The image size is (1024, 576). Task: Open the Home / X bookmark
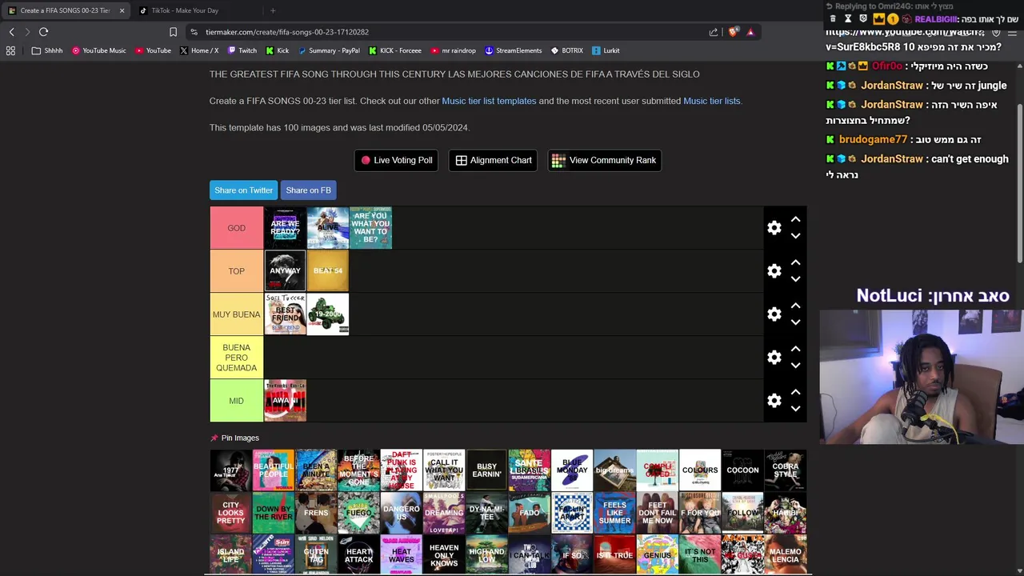click(x=199, y=50)
